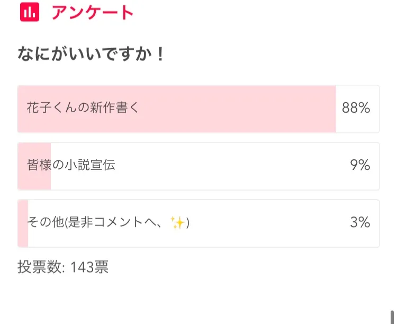This screenshot has height=324, width=397.
Task: Click the 143票 vote count
Action: (x=89, y=267)
